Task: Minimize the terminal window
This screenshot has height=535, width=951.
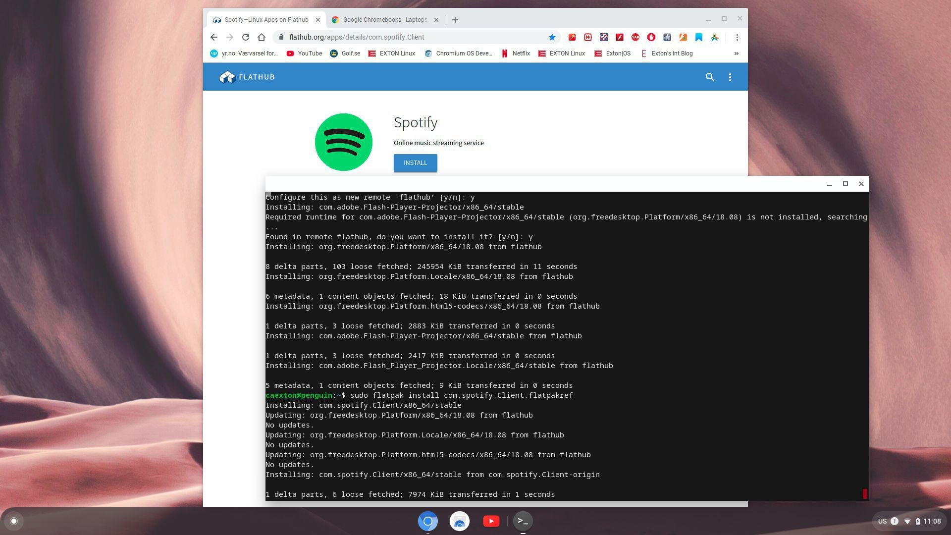Action: pyautogui.click(x=830, y=184)
